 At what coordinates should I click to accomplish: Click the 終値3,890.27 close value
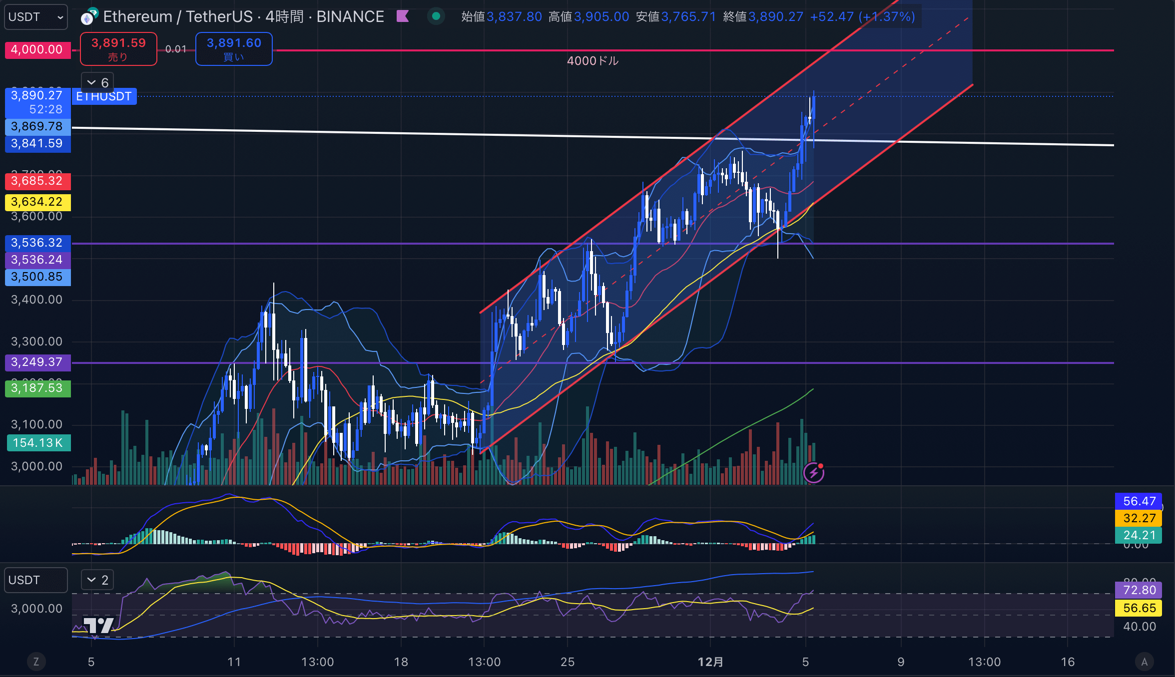763,17
